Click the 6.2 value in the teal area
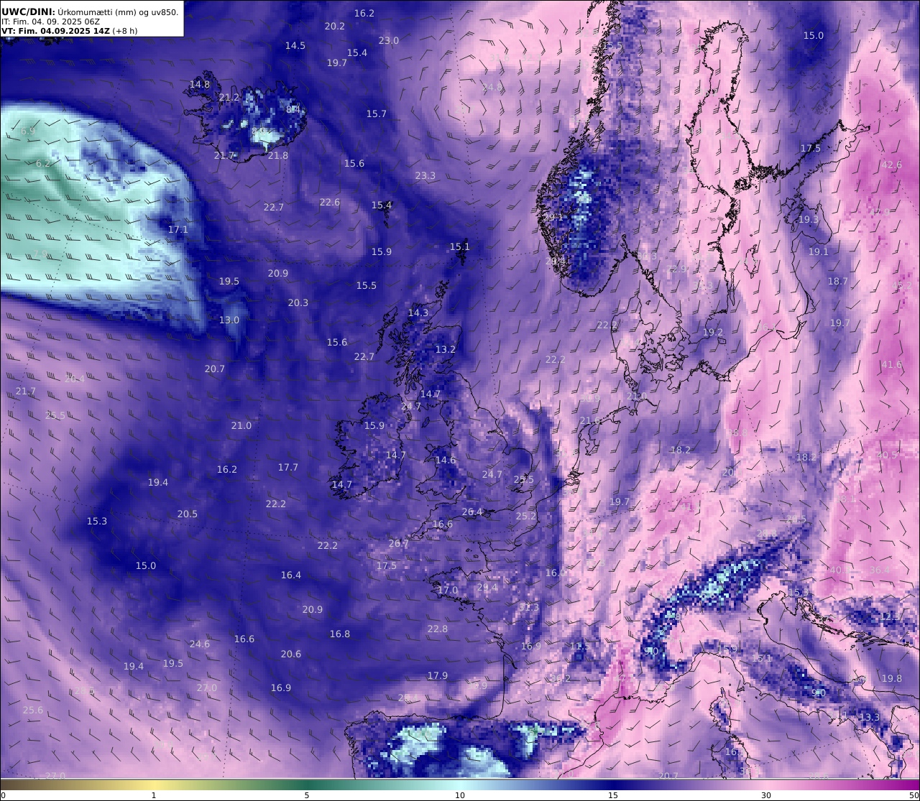The height and width of the screenshot is (801, 920). coord(43,163)
